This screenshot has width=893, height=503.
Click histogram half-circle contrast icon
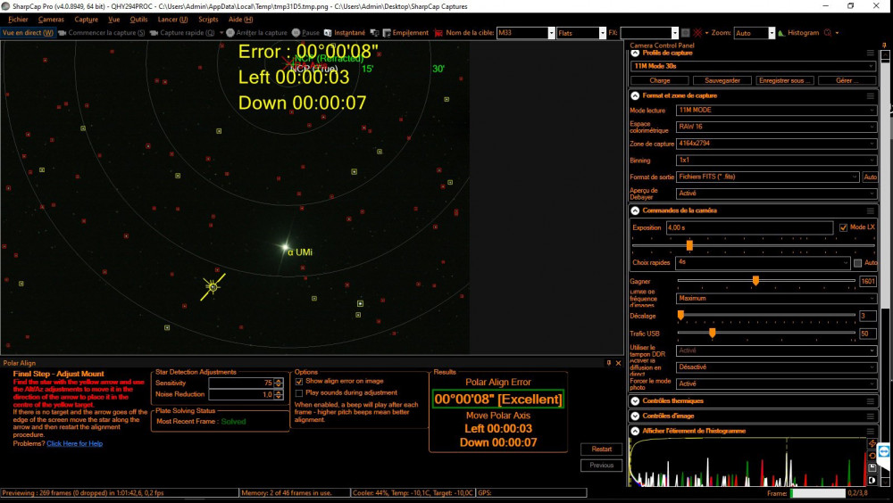coord(872,480)
